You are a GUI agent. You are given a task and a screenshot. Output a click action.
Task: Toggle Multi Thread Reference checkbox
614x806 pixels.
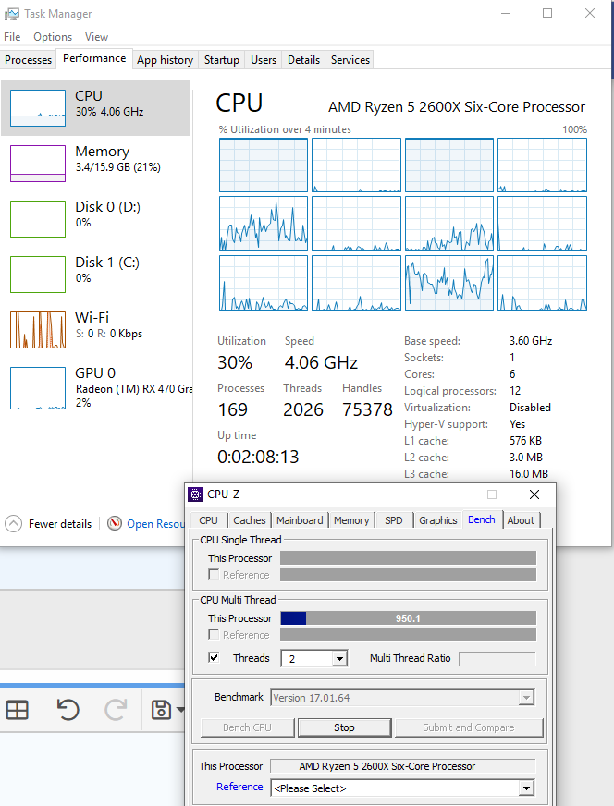point(214,634)
